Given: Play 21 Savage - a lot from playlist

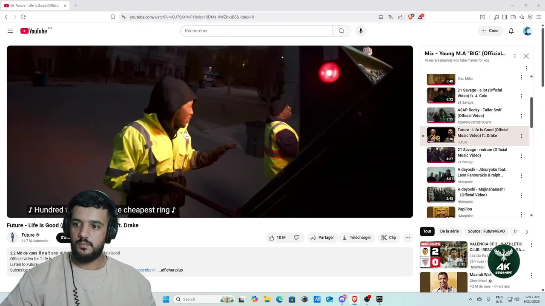Looking at the screenshot, I should 441,96.
